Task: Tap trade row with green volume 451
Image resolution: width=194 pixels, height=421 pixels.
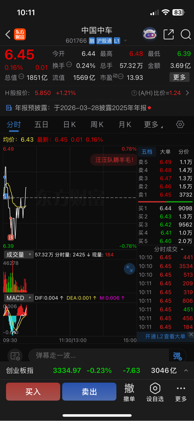Action: (165, 309)
